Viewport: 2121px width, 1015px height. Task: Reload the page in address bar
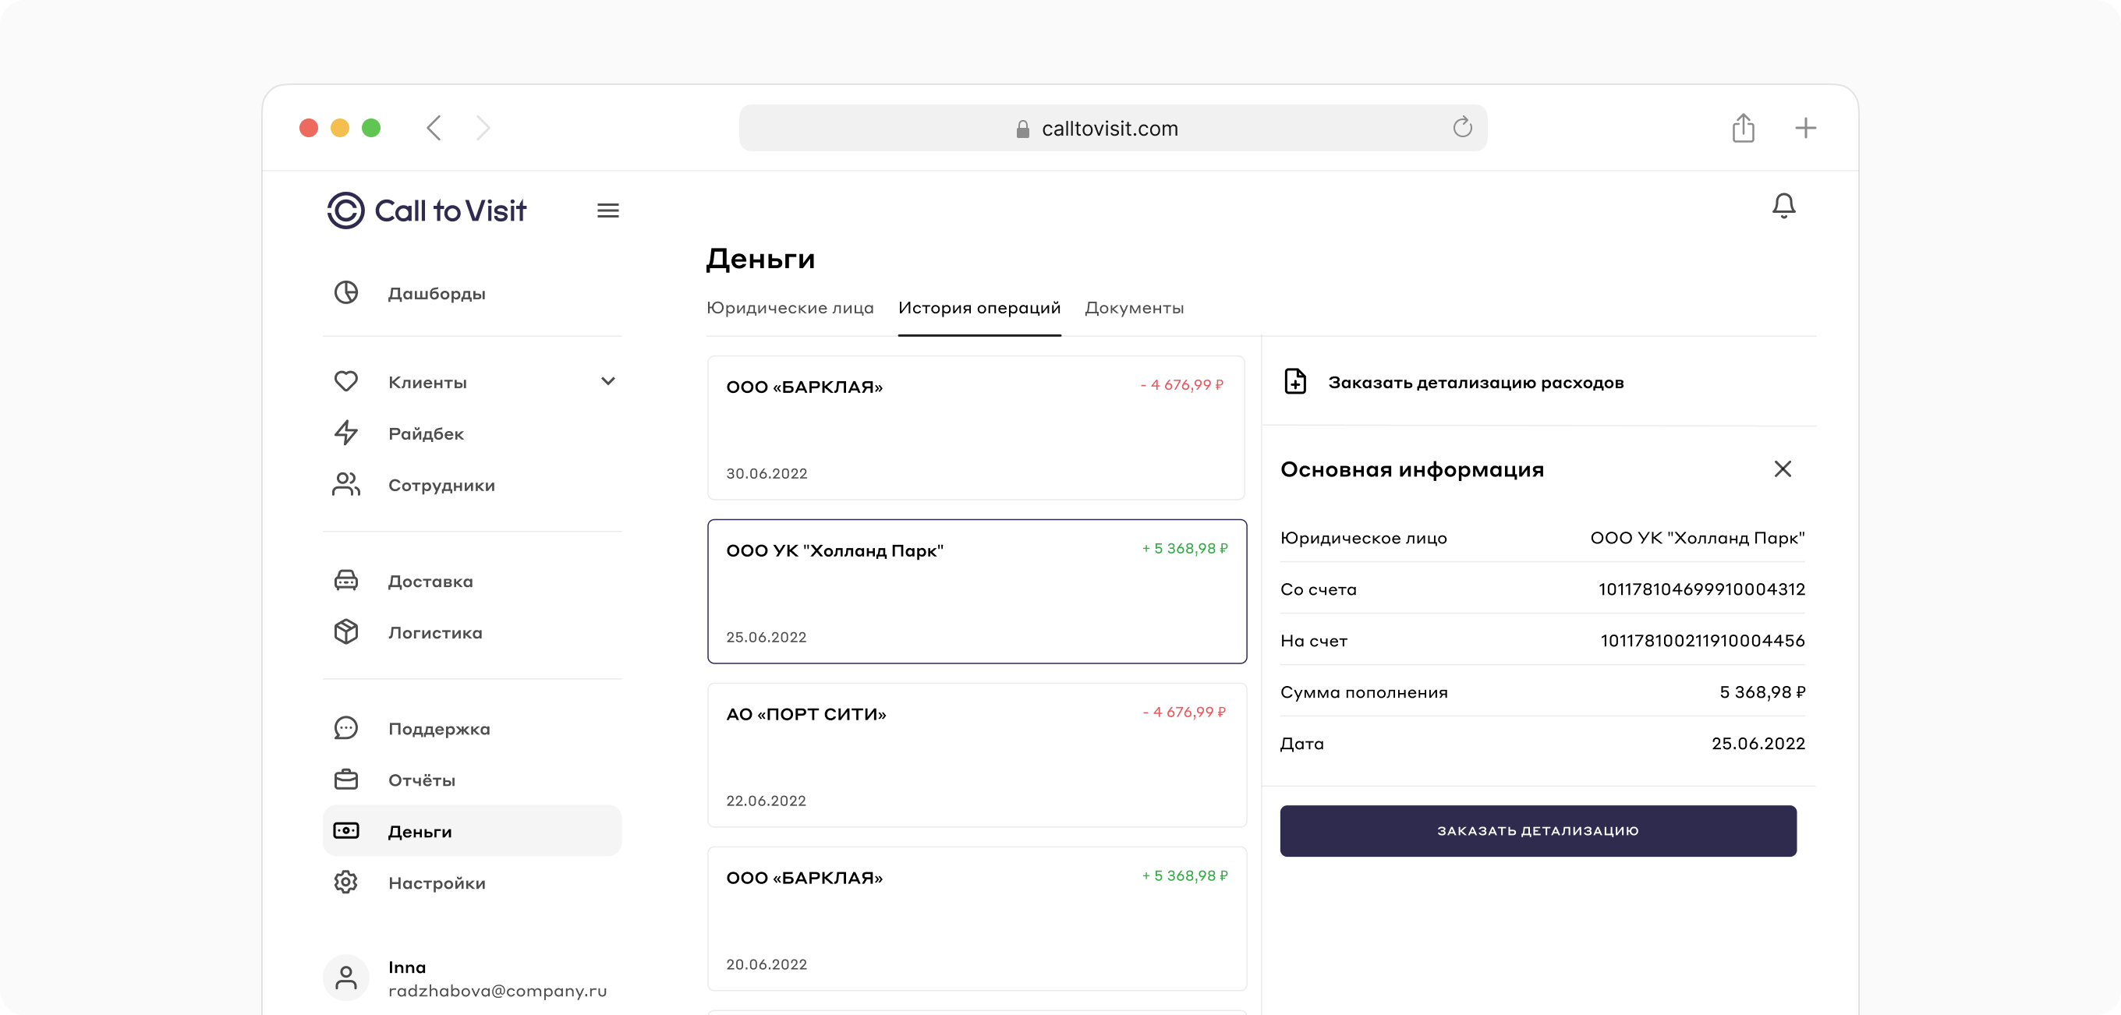[x=1462, y=128]
